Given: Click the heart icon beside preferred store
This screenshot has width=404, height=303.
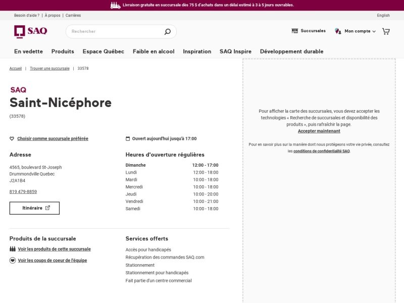Looking at the screenshot, I should pyautogui.click(x=12, y=138).
